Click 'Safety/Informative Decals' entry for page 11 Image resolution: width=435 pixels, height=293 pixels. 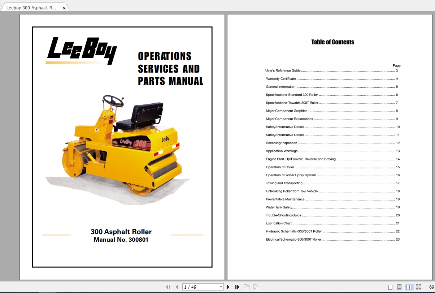[x=332, y=135]
